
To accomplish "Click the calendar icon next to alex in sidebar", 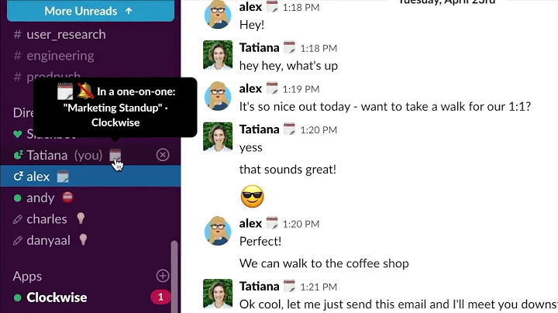I will point(64,177).
